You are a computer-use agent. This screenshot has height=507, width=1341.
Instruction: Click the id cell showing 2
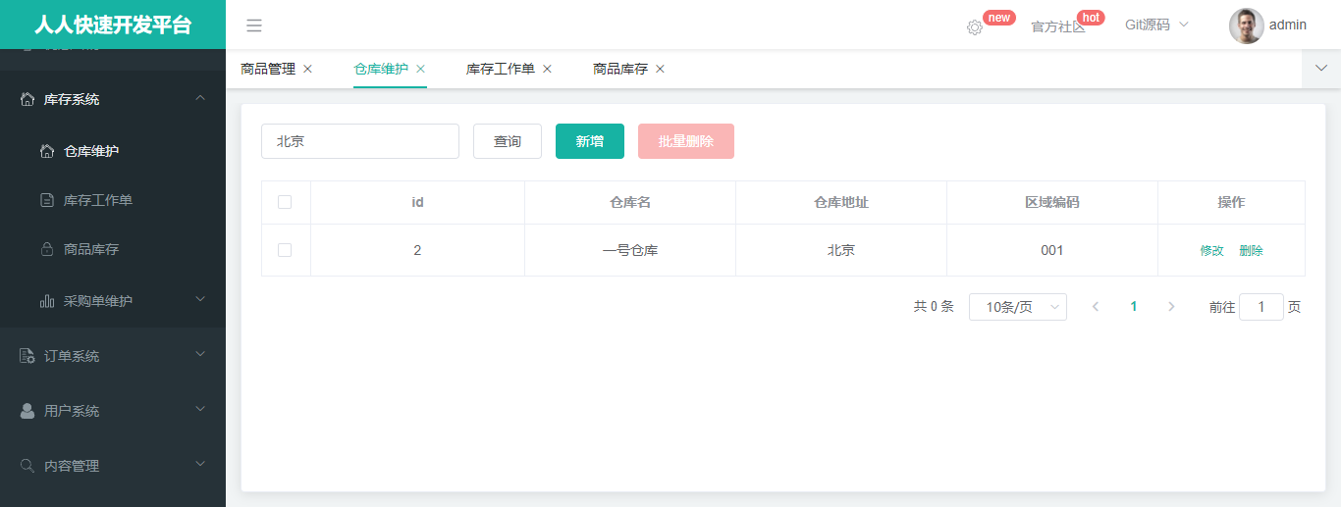[x=417, y=250]
